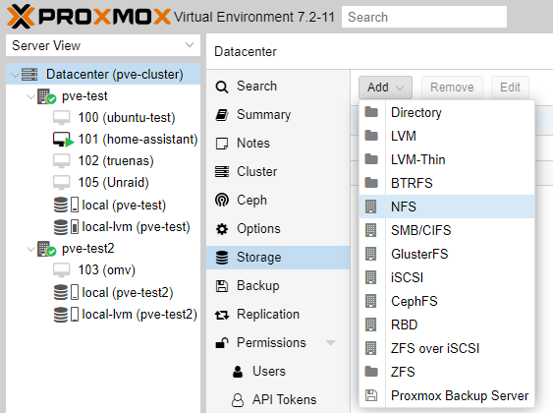Viewport: 553px width, 413px height.
Task: Click the floppy disk icon next to Backup
Action: [x=222, y=286]
